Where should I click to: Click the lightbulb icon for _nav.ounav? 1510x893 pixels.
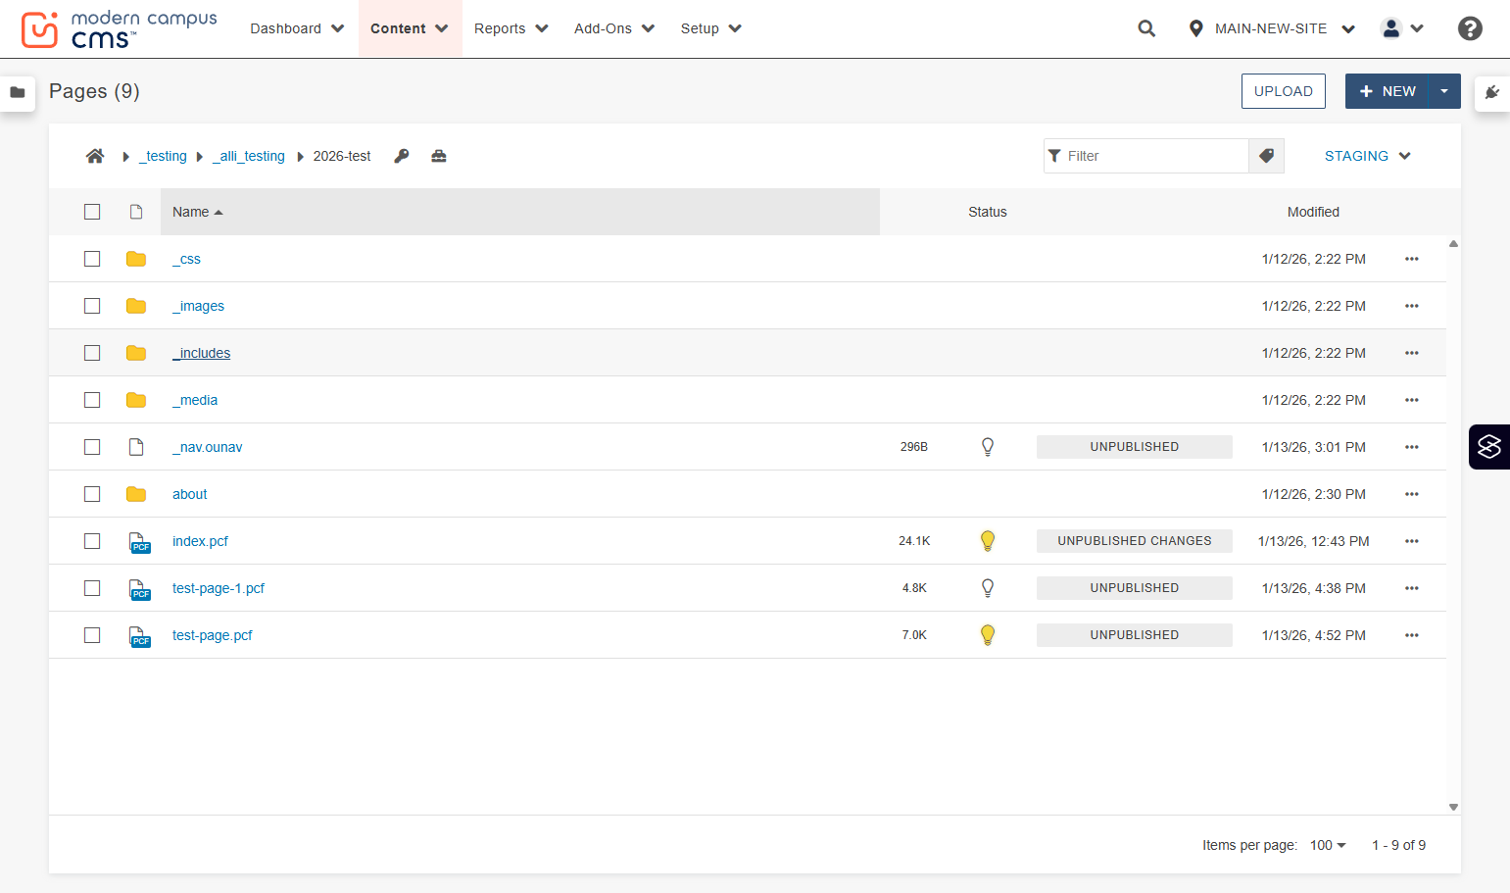pyautogui.click(x=988, y=447)
